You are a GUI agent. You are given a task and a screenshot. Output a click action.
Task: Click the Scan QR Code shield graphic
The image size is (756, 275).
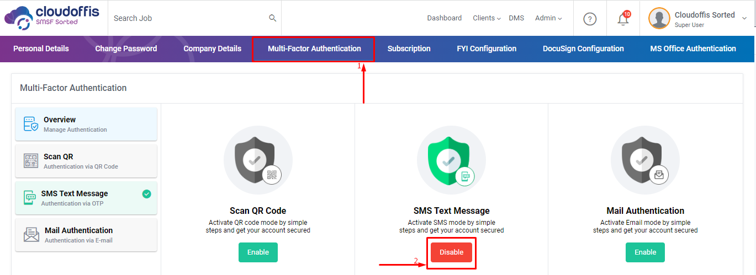point(258,160)
